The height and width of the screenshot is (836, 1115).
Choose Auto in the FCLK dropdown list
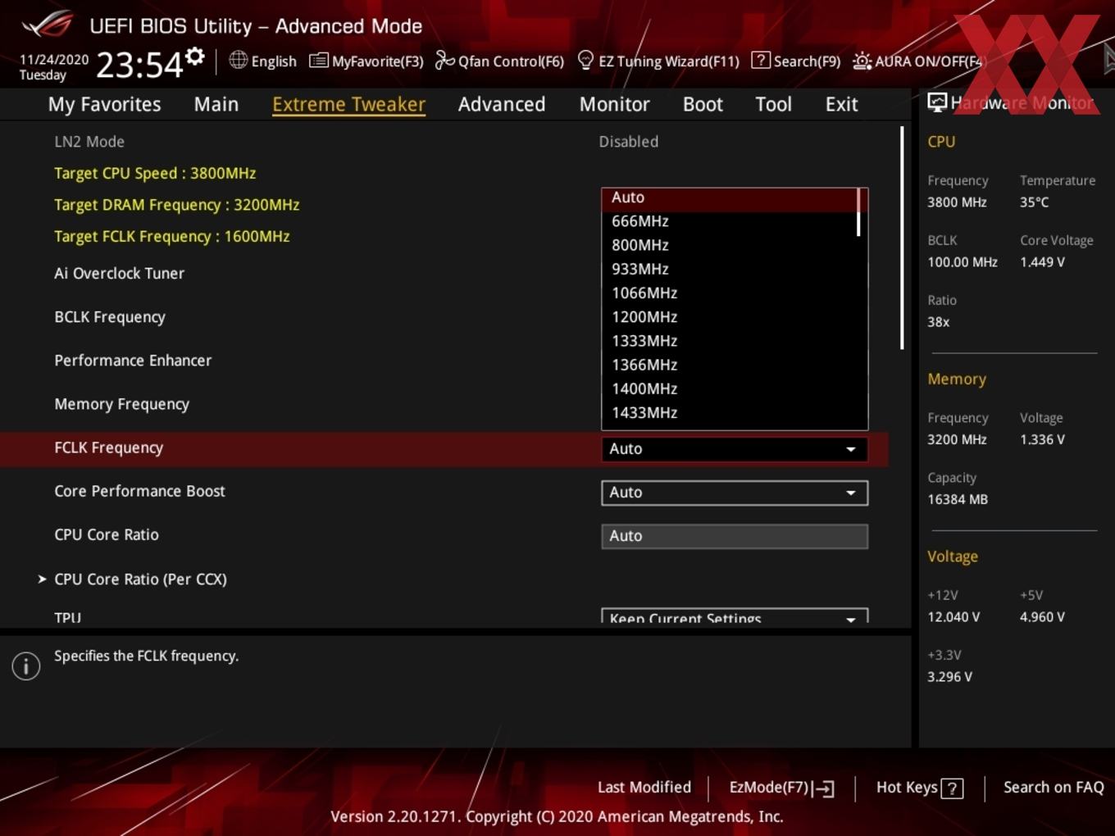pyautogui.click(x=730, y=198)
